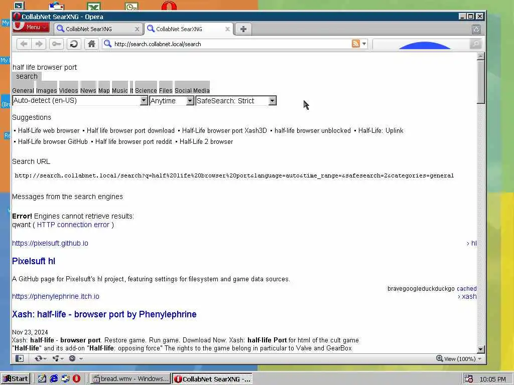This screenshot has width=514, height=385.
Task: Launch Internet Explorer from the quick launch
Action: point(54,379)
